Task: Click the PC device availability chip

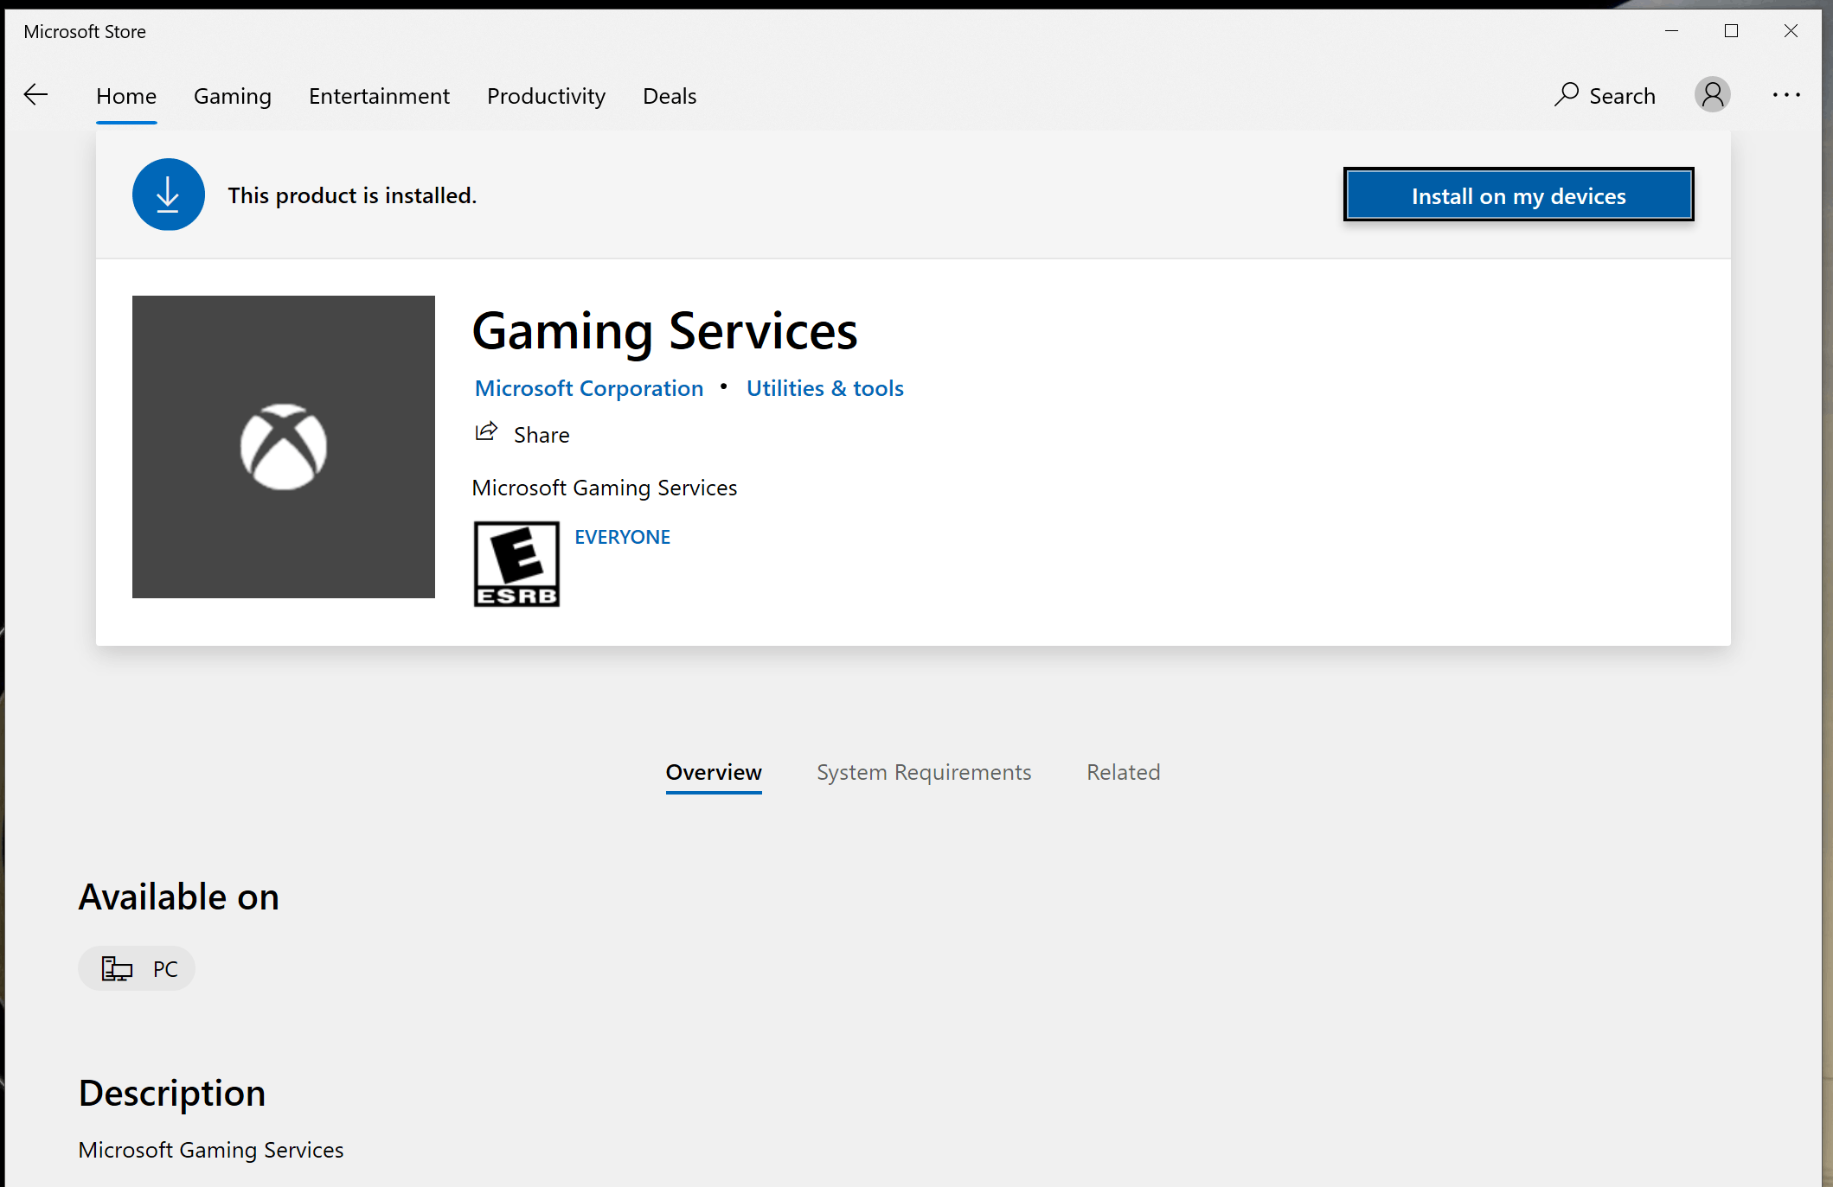Action: pyautogui.click(x=137, y=968)
